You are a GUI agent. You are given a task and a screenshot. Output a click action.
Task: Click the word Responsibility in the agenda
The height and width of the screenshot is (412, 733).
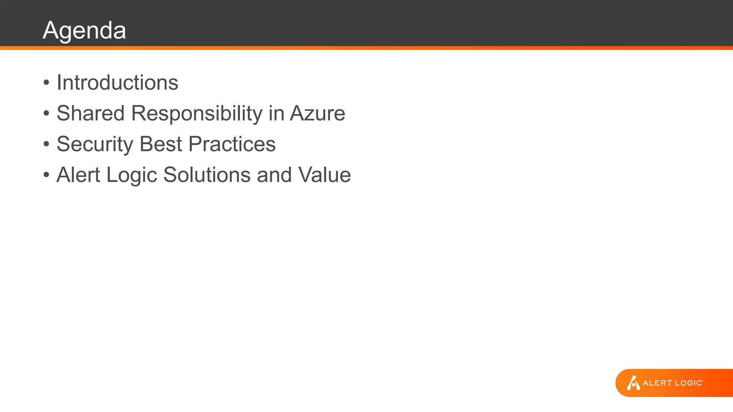(197, 114)
